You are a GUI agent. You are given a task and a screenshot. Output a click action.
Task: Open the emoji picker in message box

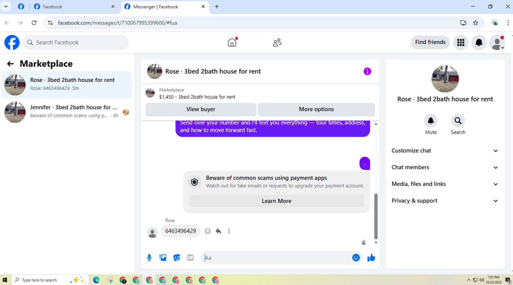356,258
